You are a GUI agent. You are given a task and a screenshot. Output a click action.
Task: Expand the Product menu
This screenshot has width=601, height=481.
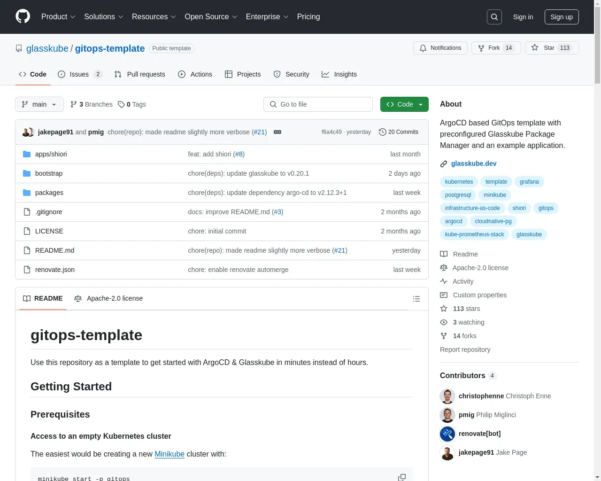point(58,17)
